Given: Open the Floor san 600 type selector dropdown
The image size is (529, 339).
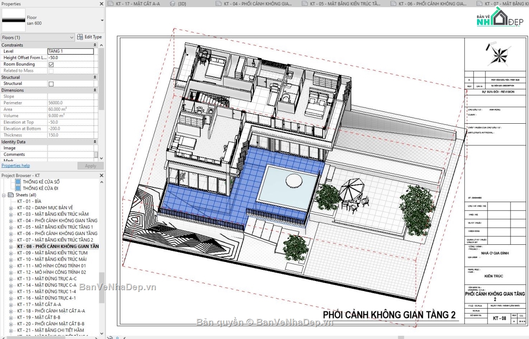Looking at the screenshot, I should point(102,20).
